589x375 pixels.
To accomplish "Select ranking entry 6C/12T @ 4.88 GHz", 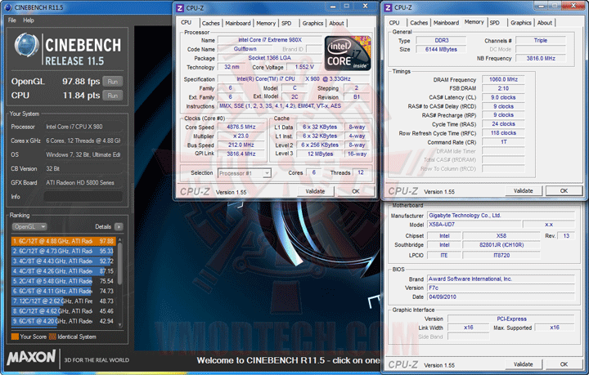I will point(64,241).
